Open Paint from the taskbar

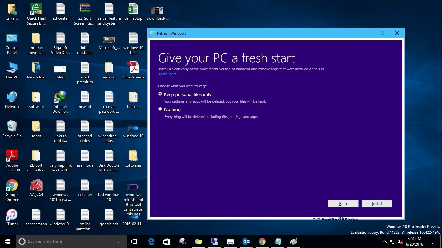coord(293,242)
